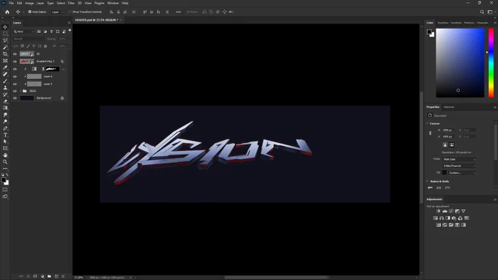Toggle the layer group visibility eye
Image resolution: width=498 pixels, height=280 pixels.
point(15,91)
